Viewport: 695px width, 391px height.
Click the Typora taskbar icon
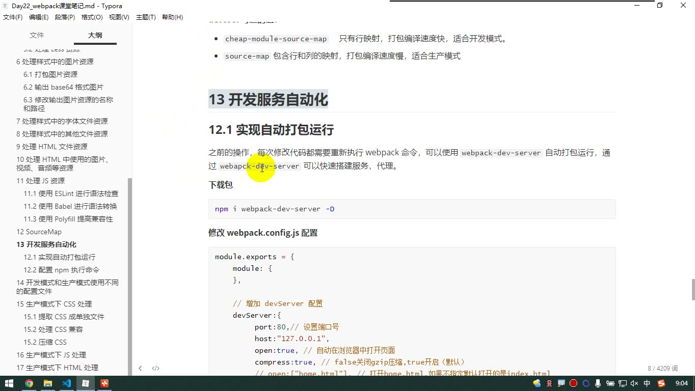coord(86,383)
